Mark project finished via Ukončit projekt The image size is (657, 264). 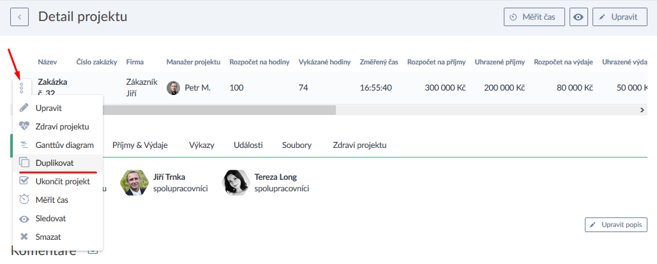(62, 181)
